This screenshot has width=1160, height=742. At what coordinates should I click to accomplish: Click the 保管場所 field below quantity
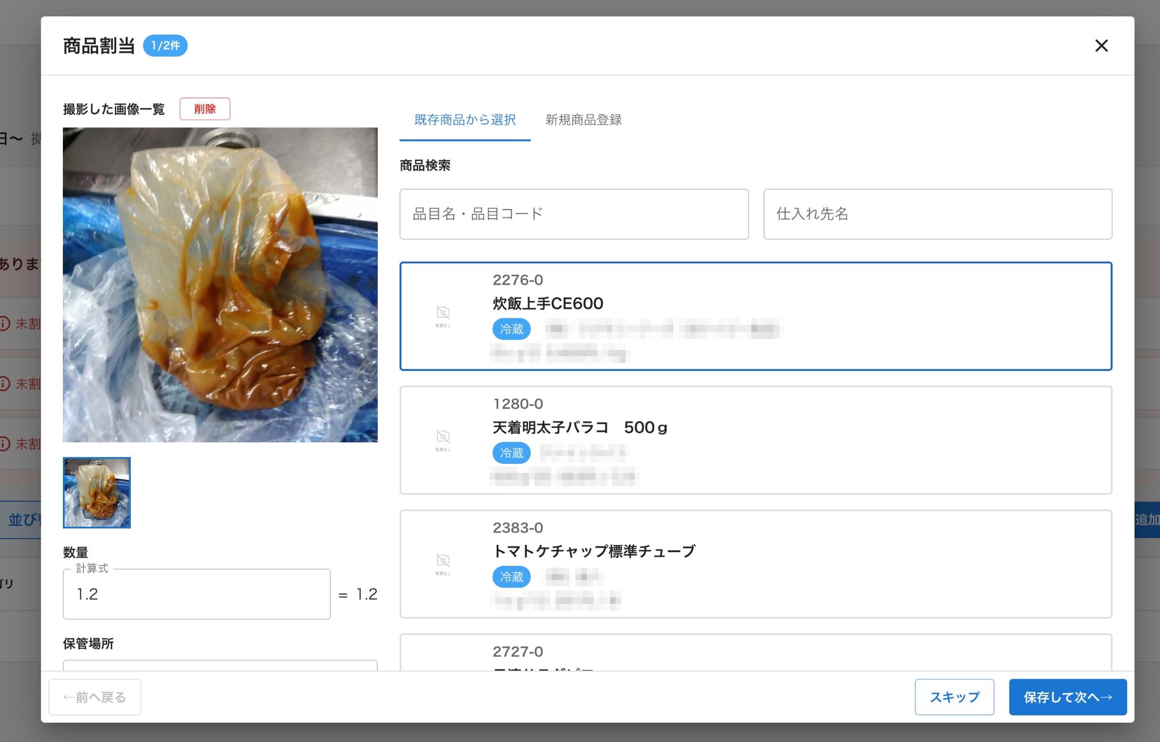(x=220, y=666)
